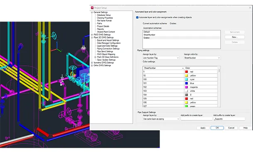This screenshot has width=253, height=153.
Task: Click the blue swatch for sheet 101
Action: tap(187, 84)
